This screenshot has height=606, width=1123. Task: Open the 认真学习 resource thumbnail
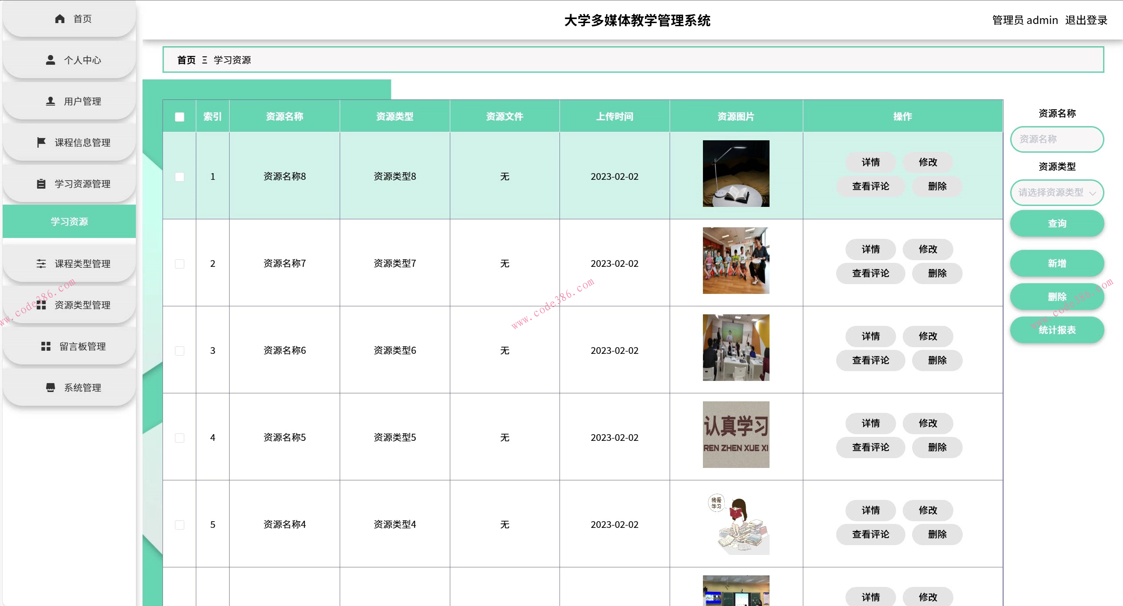pyautogui.click(x=736, y=435)
